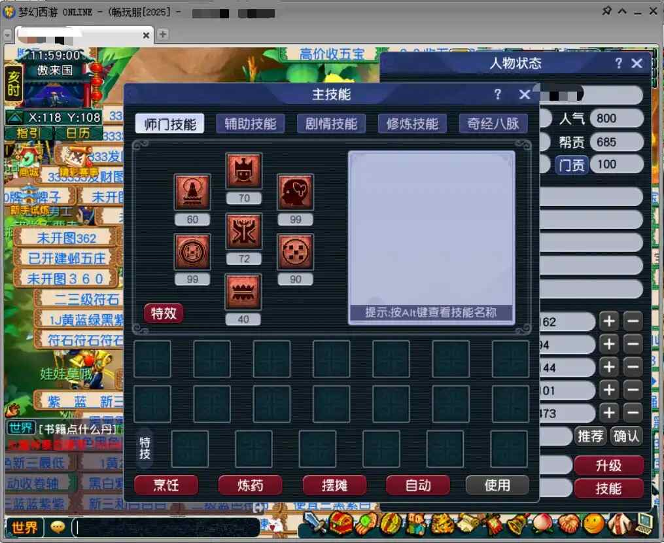Toggle 特效 skill effects button
Image resolution: width=664 pixels, height=543 pixels.
(164, 313)
